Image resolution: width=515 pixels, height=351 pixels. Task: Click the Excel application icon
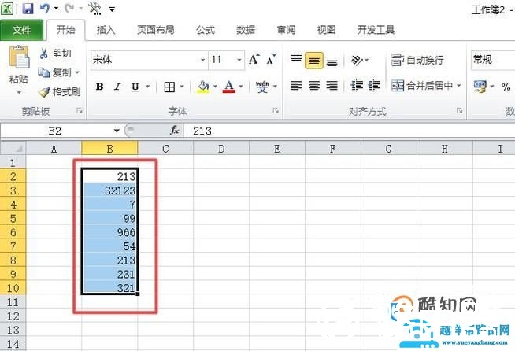[x=7, y=9]
